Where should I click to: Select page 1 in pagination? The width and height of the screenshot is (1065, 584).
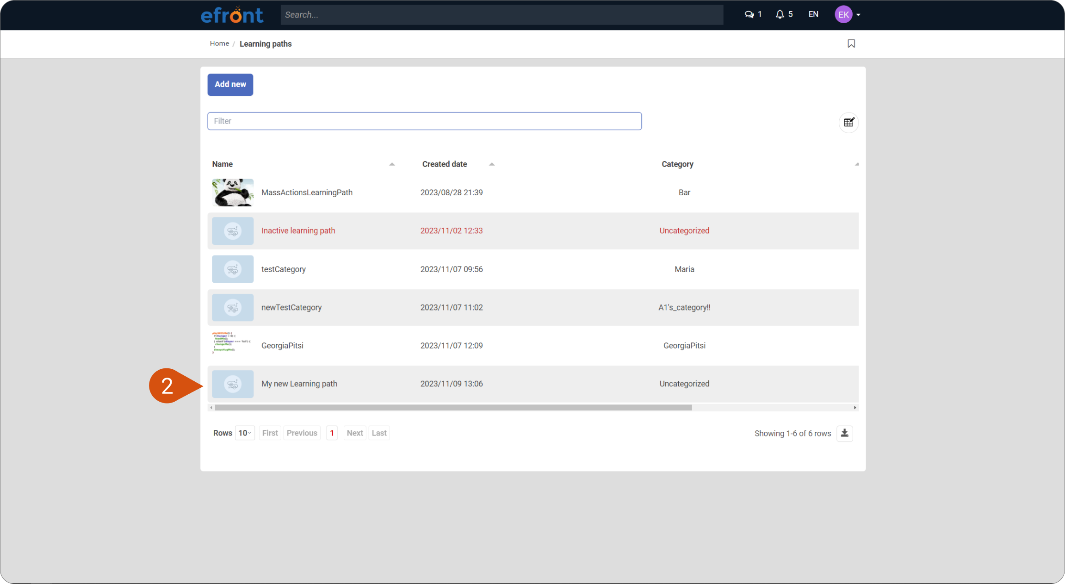[332, 433]
